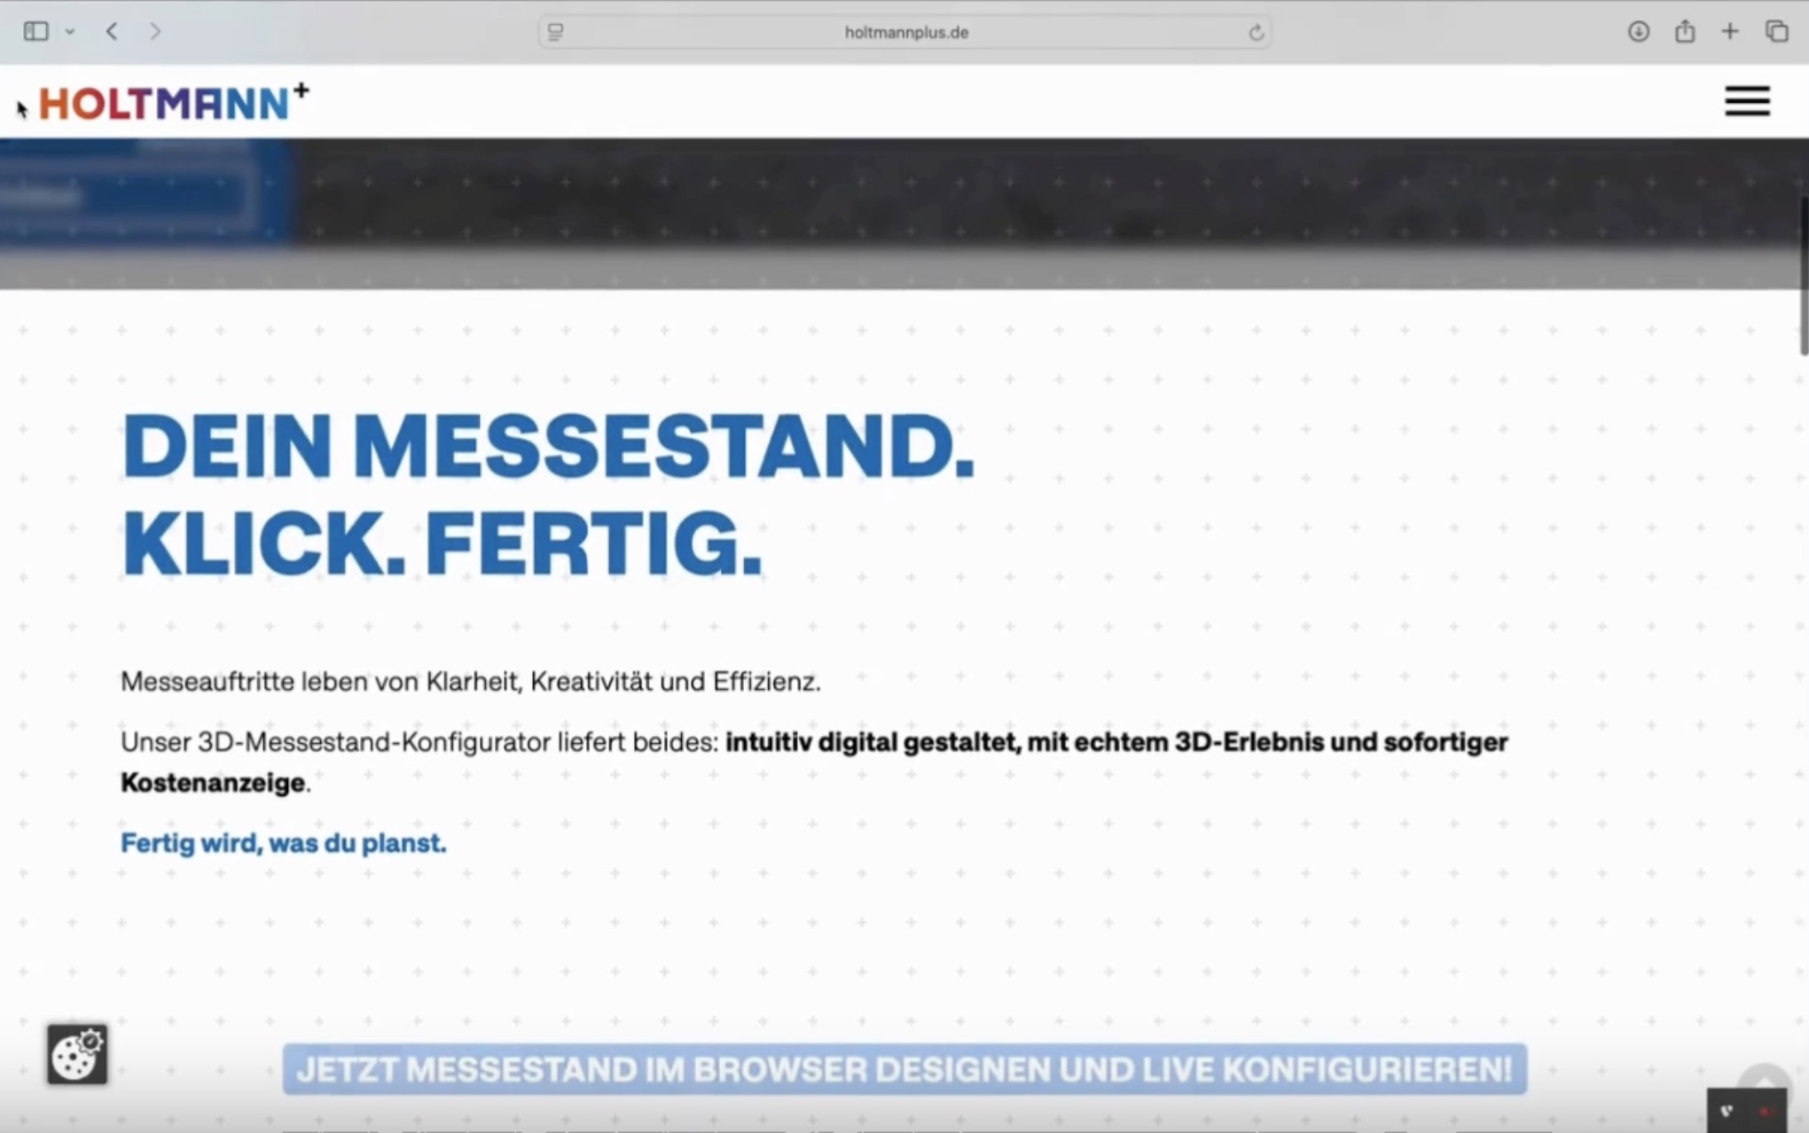Open the Share menu icon

1684,32
